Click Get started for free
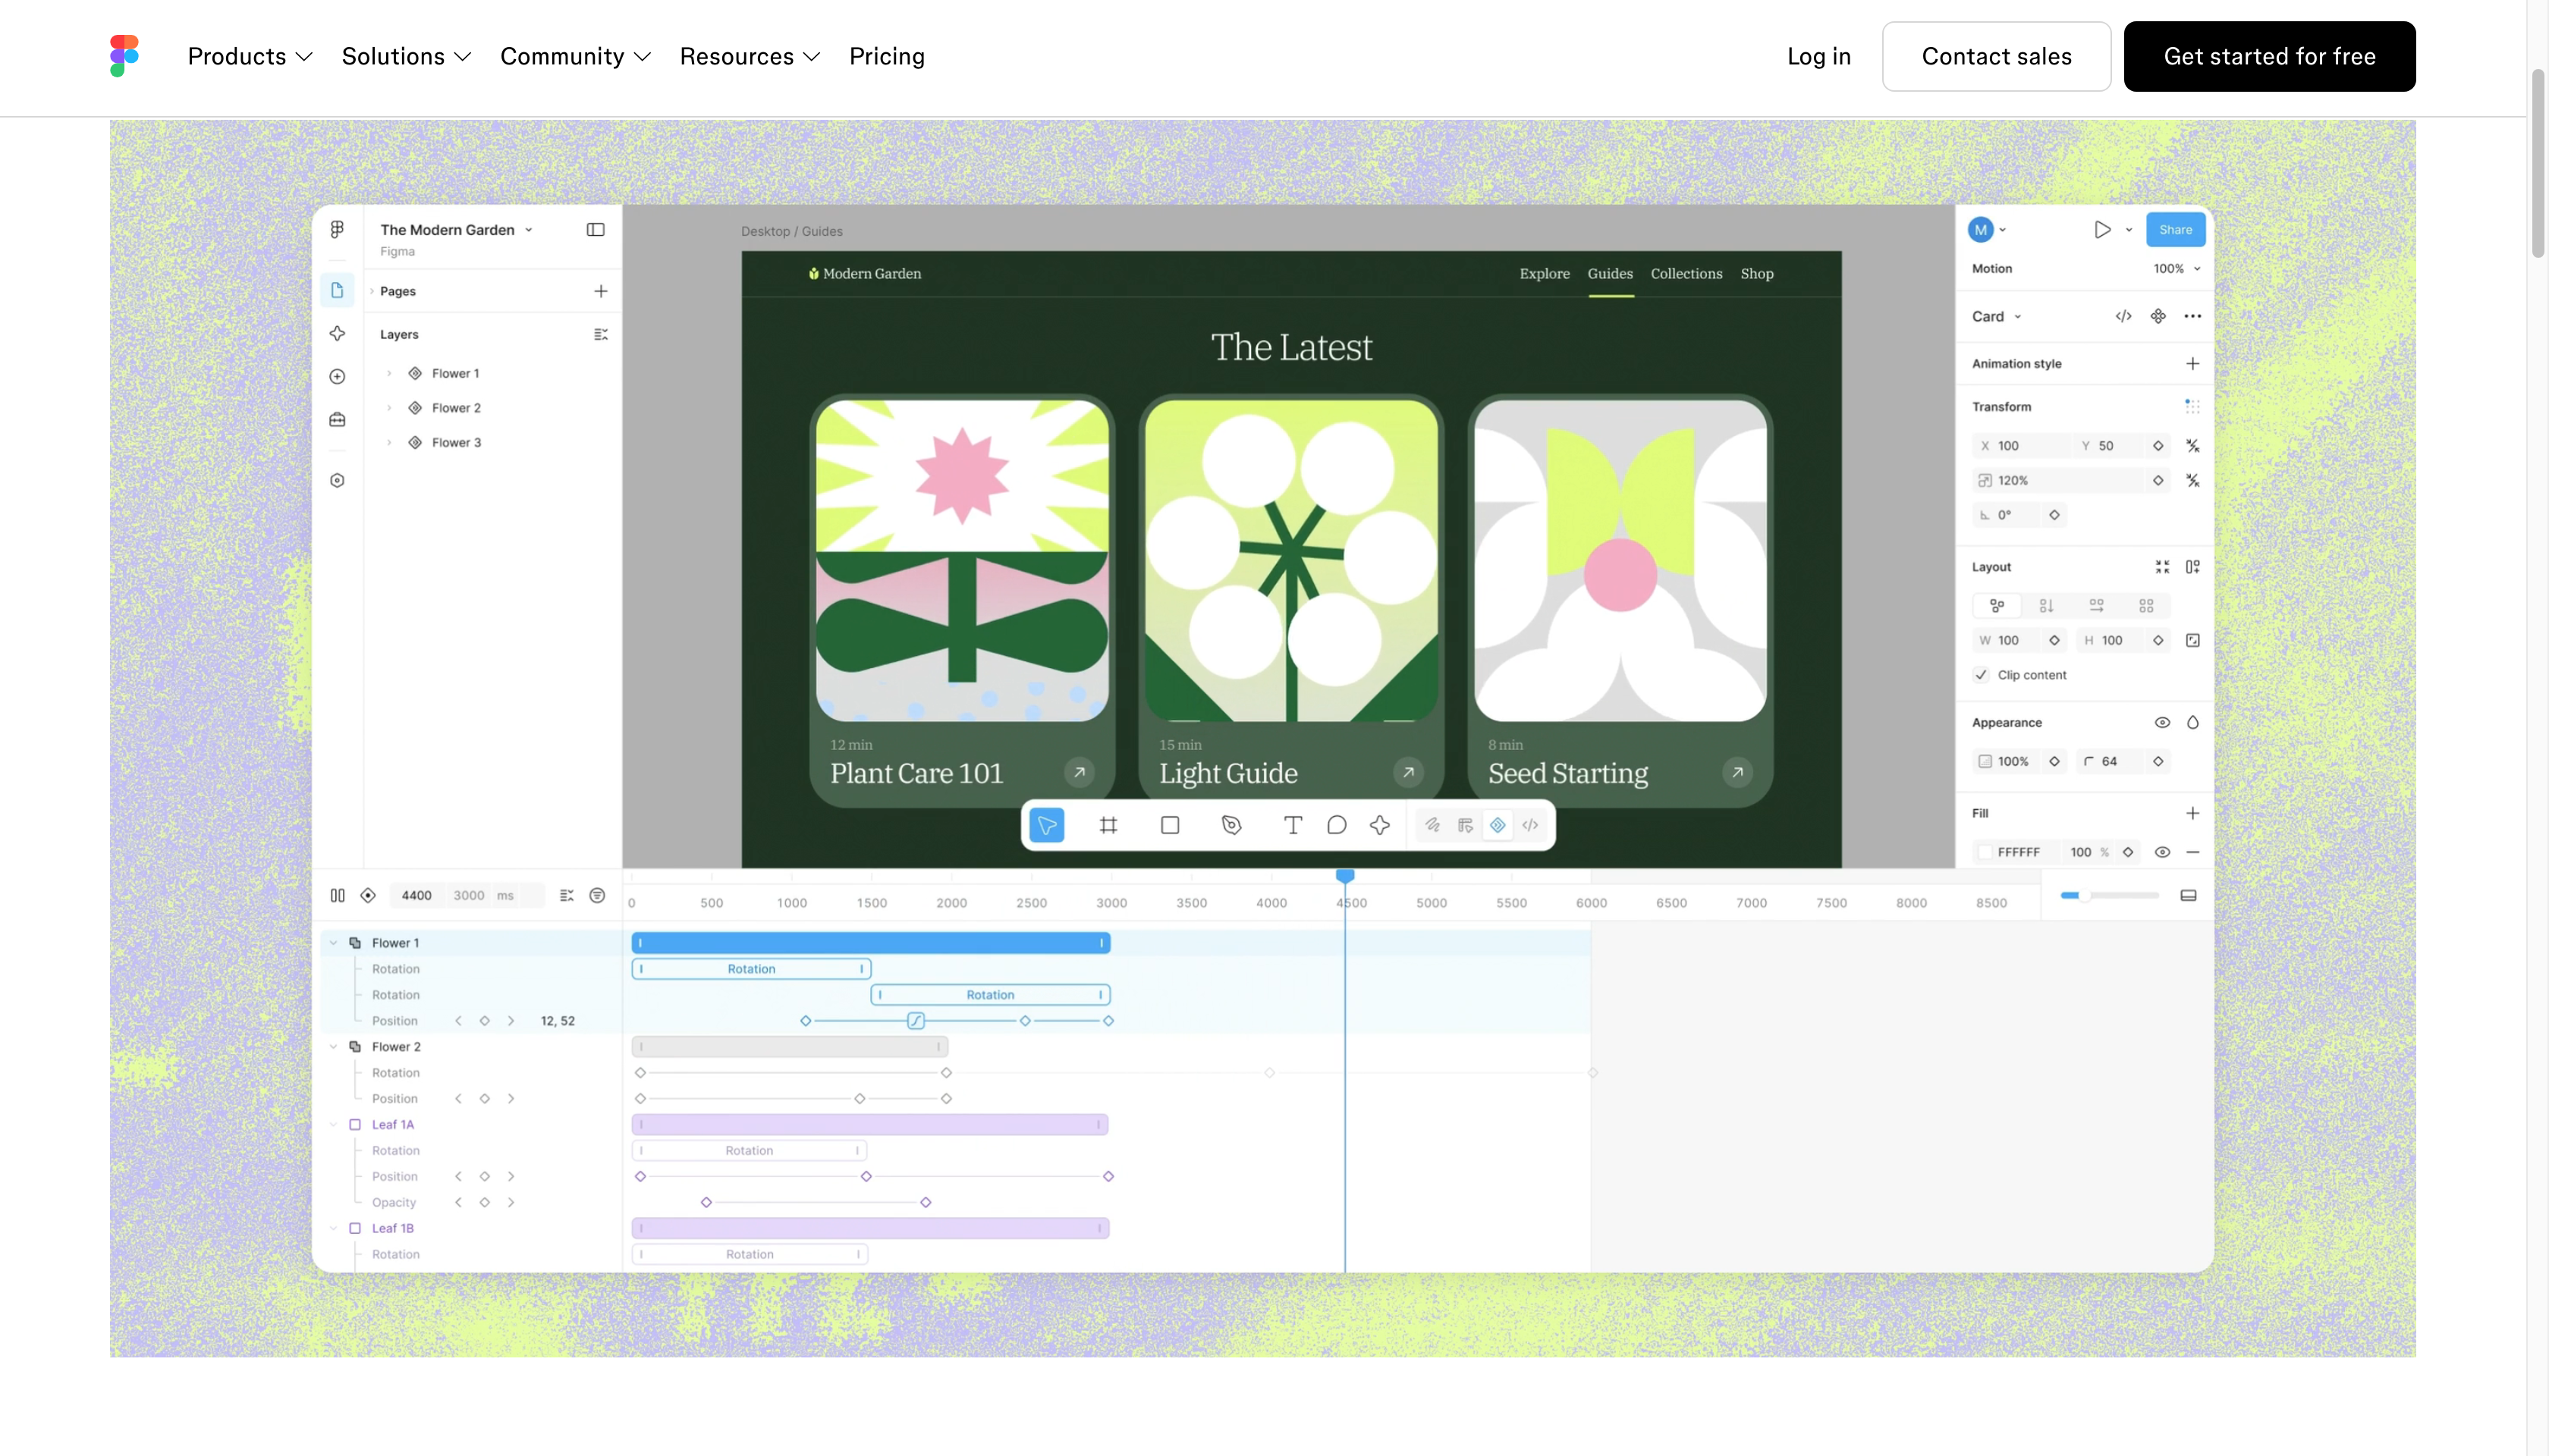Image resolution: width=2549 pixels, height=1456 pixels. pyautogui.click(x=2269, y=57)
